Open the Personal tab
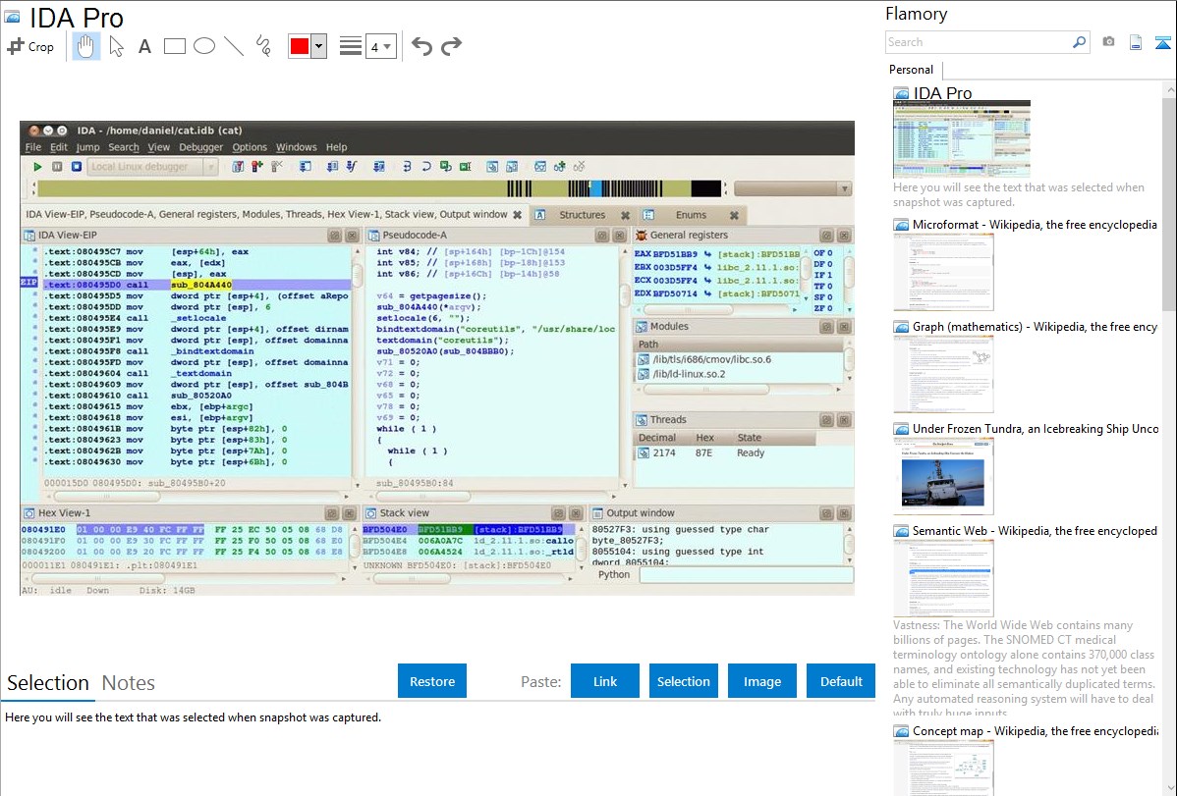Screen dimensions: 1177x796 click(x=912, y=70)
